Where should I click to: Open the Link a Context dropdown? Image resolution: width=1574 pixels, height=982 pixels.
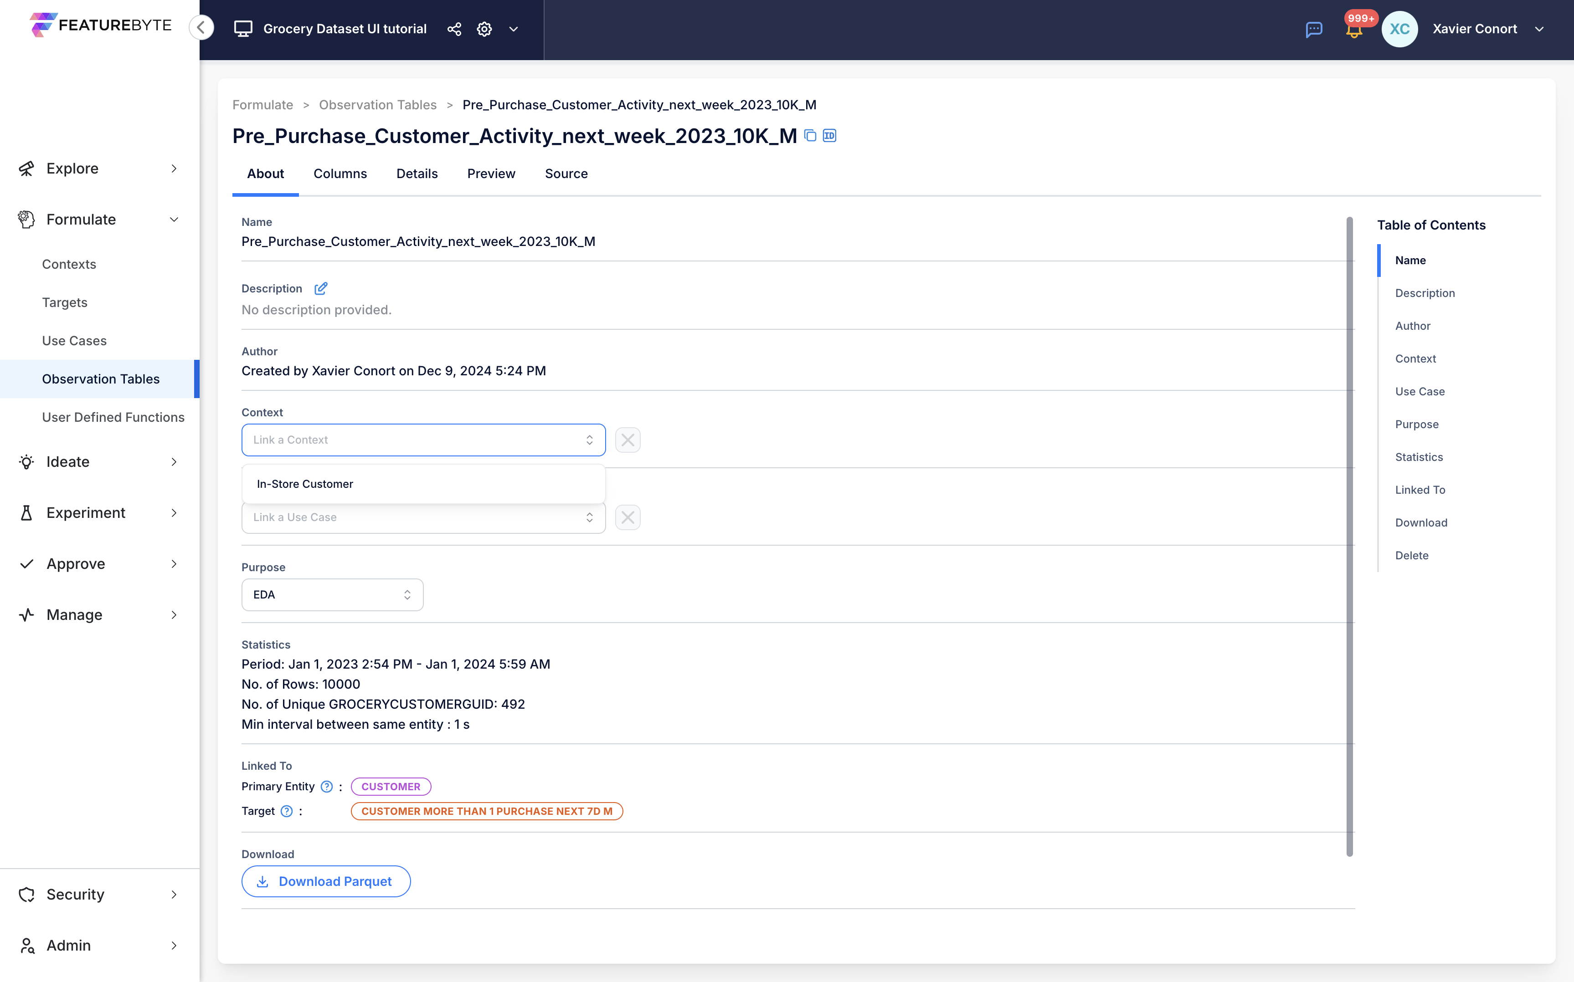click(423, 440)
